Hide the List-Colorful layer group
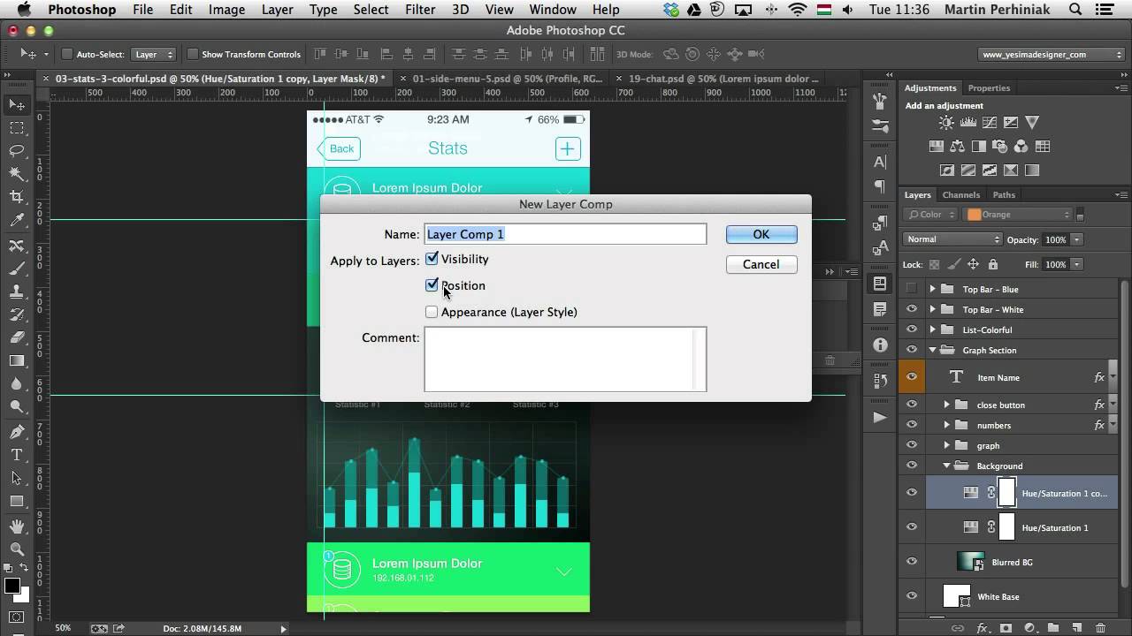 912,329
